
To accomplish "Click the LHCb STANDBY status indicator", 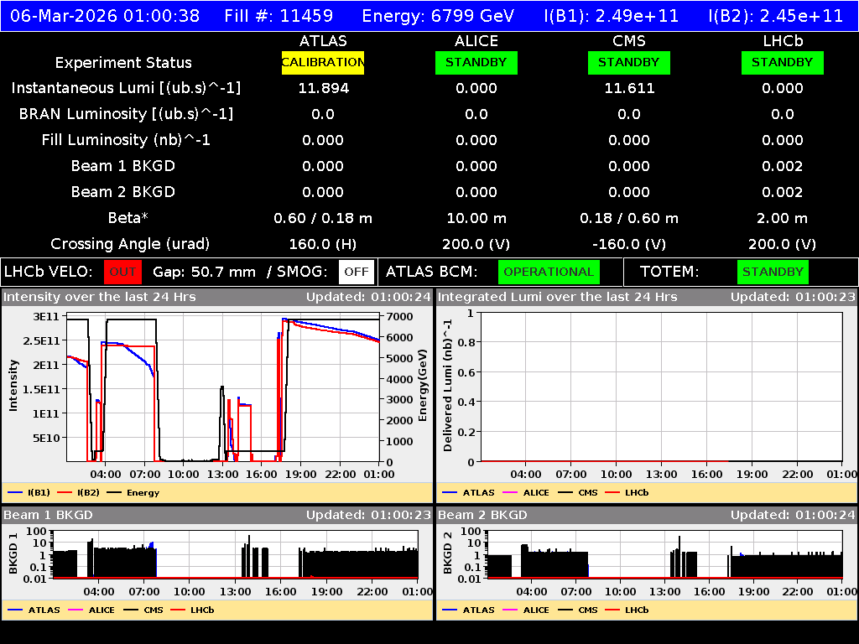I will coord(782,62).
